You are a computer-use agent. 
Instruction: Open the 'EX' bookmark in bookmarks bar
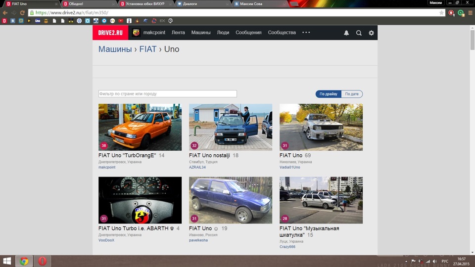(x=162, y=21)
